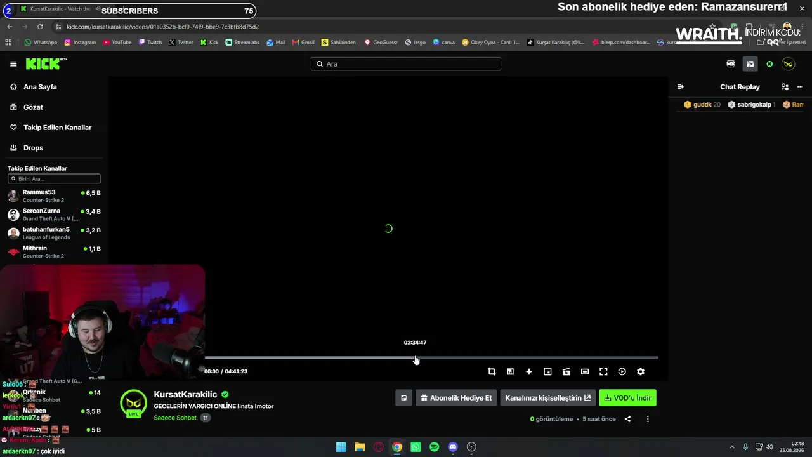The width and height of the screenshot is (812, 457).
Task: Enter fullscreen video mode
Action: click(603, 371)
